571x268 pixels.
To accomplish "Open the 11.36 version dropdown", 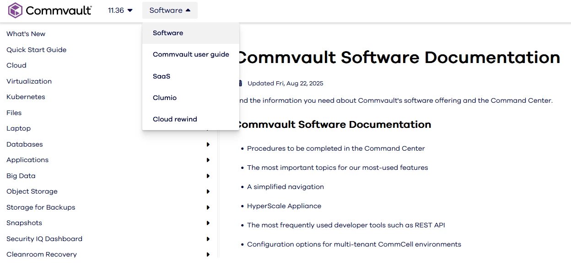I will click(x=120, y=10).
